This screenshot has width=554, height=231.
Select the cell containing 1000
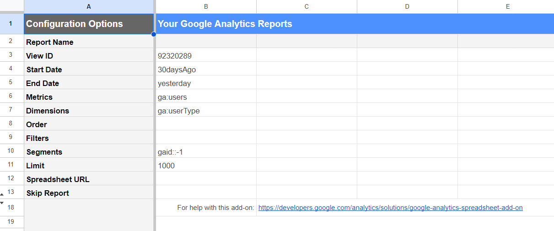point(206,166)
